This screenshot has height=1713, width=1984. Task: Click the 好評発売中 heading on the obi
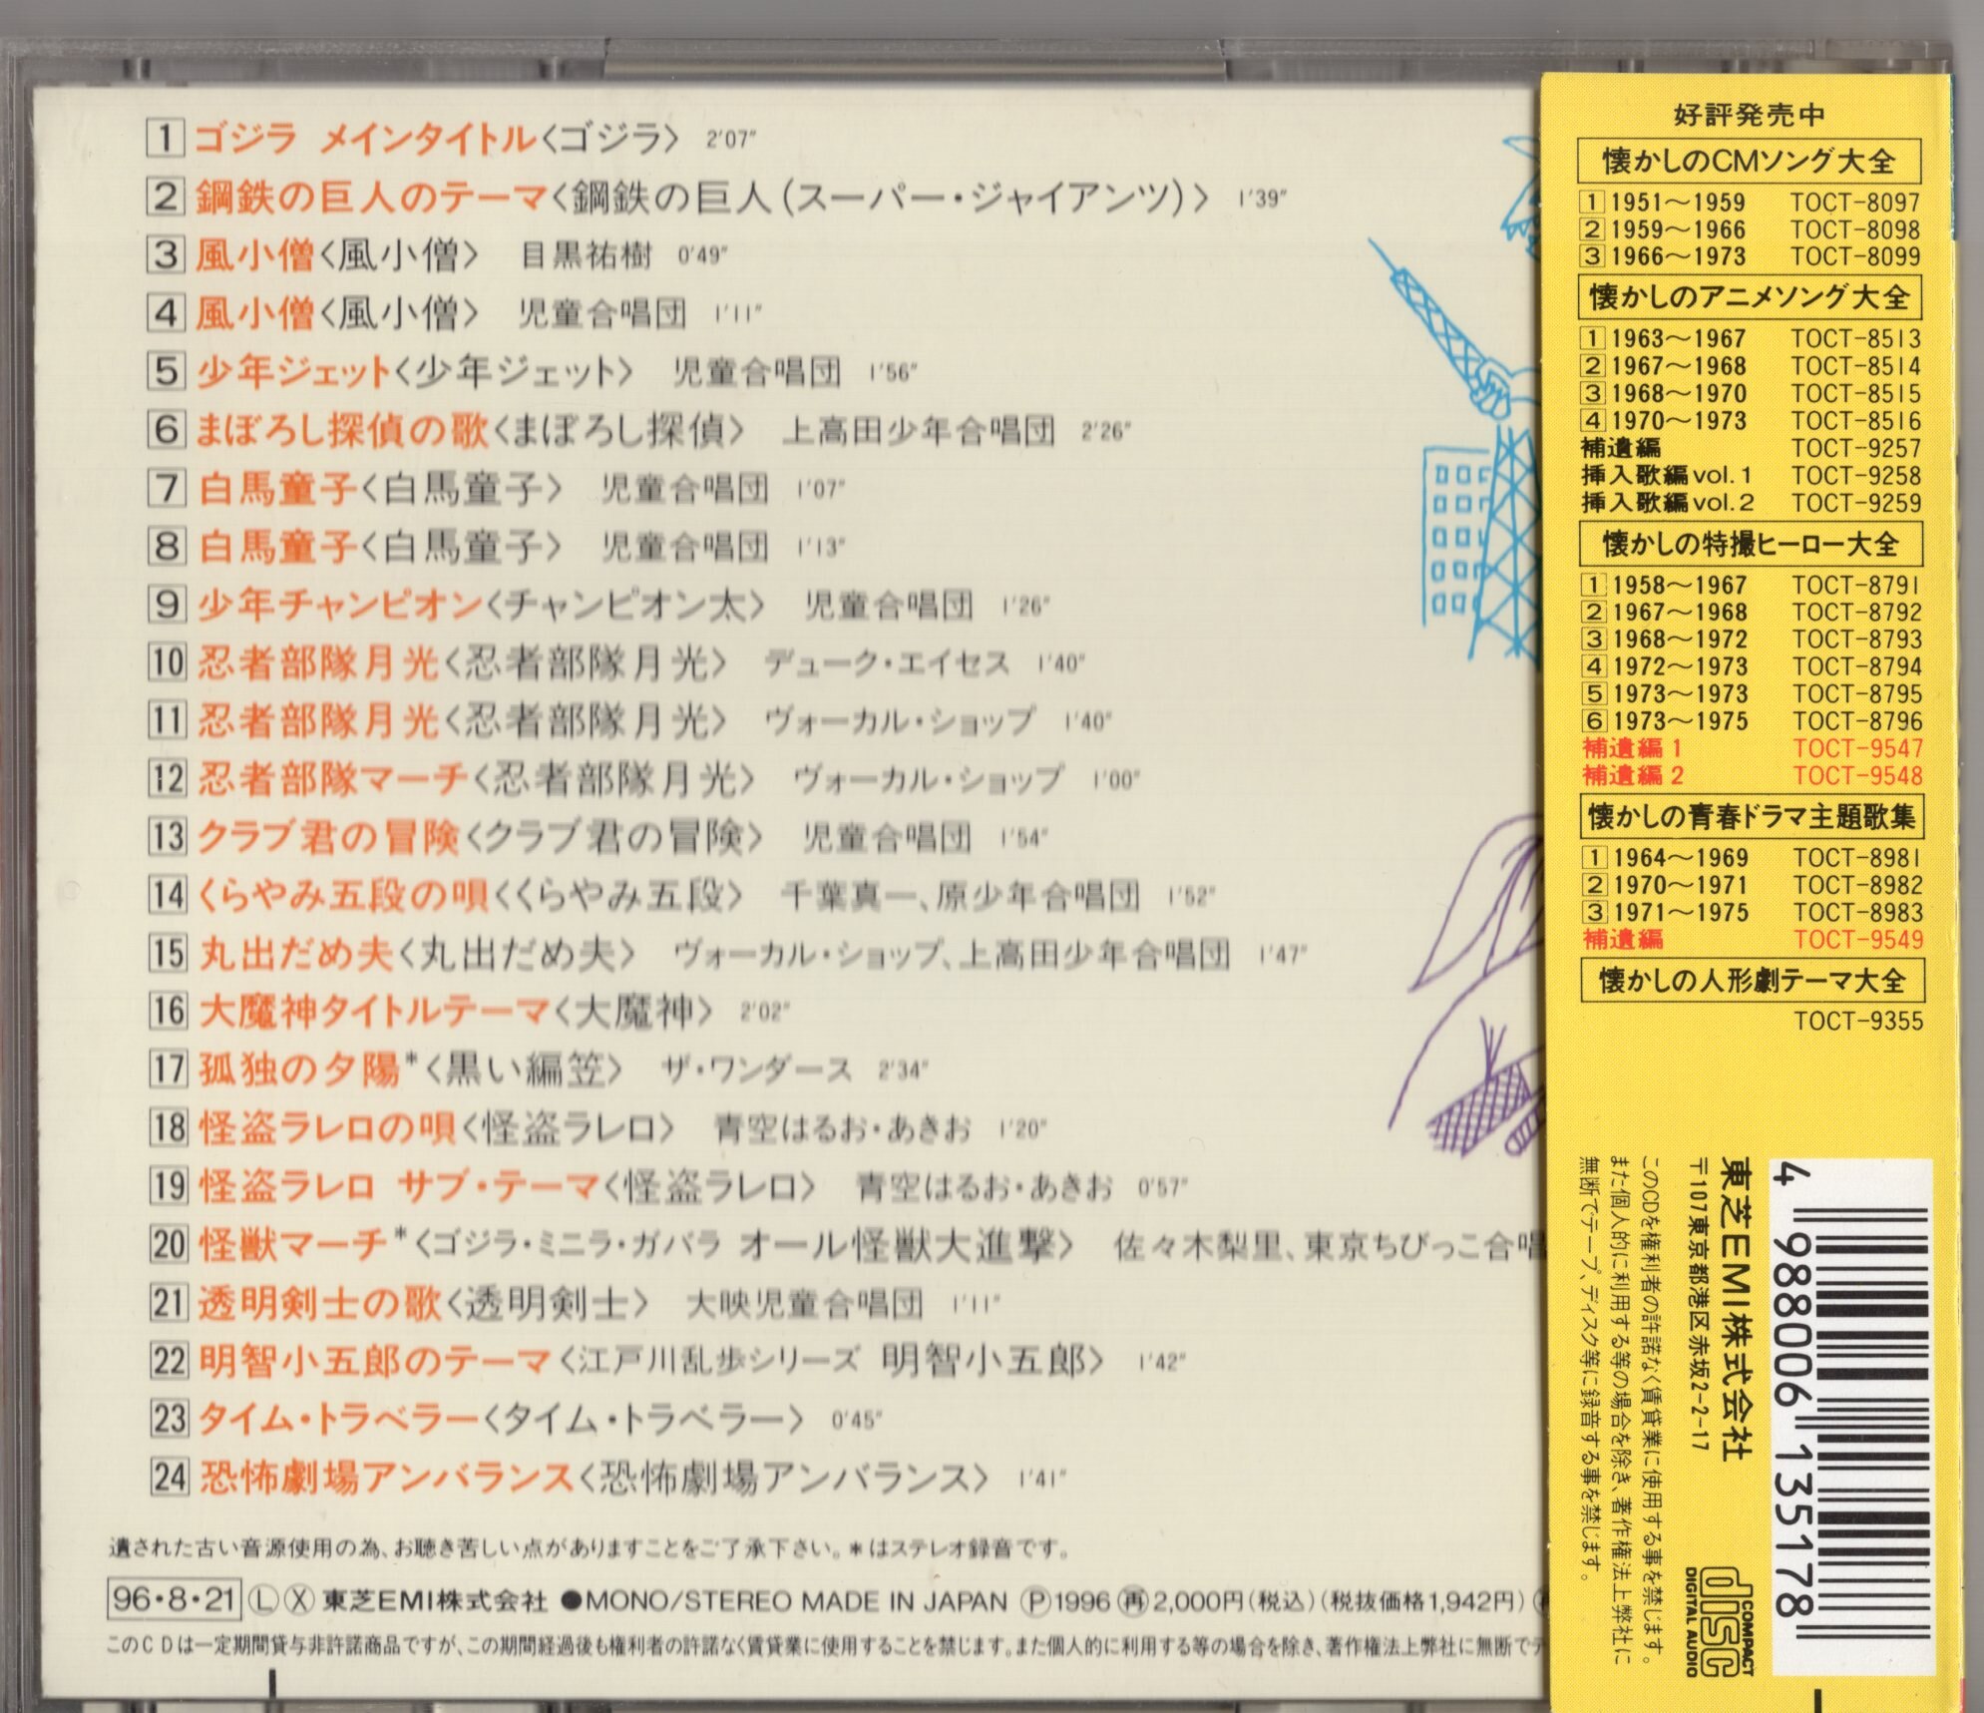click(1750, 117)
